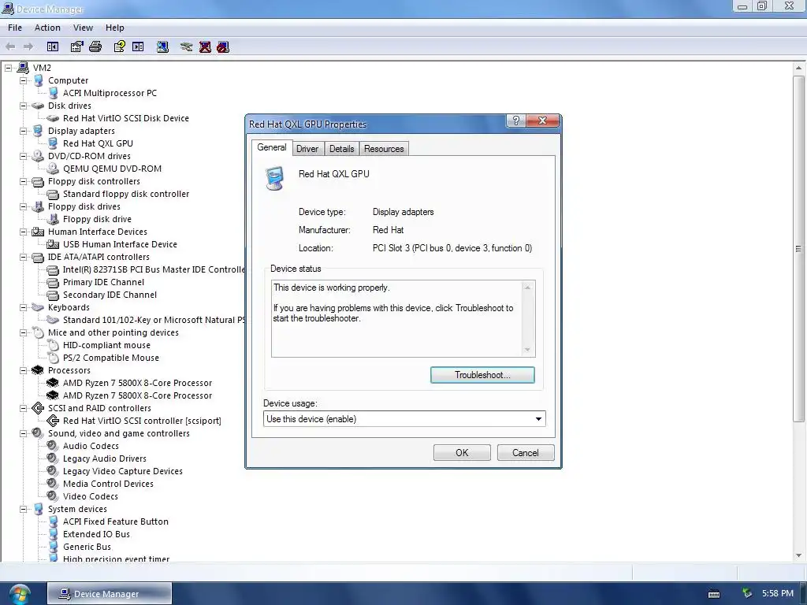
Task: Click the Properties toolbar icon
Action: (x=76, y=46)
